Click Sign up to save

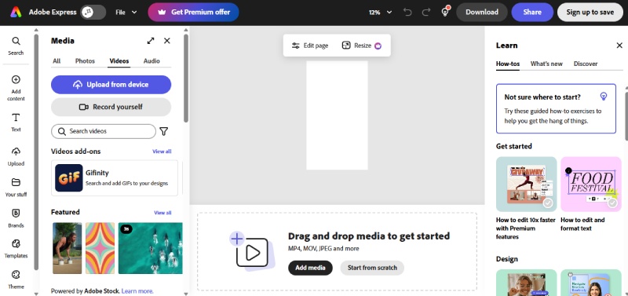coord(590,12)
